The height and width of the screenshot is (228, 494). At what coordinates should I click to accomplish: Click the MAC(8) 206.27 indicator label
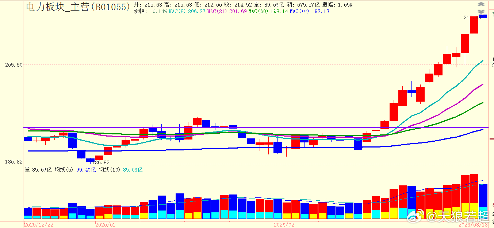187,11
